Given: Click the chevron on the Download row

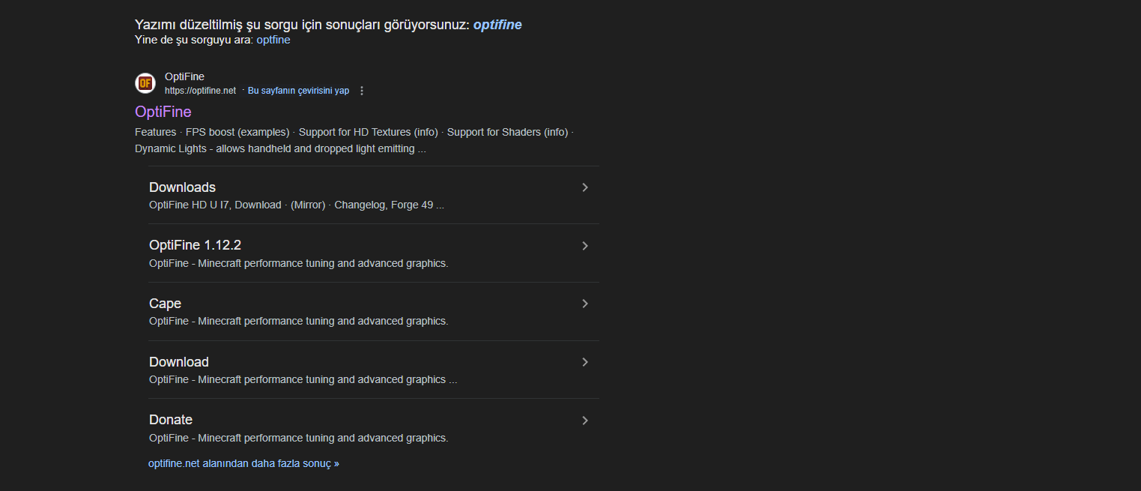Looking at the screenshot, I should pyautogui.click(x=585, y=362).
